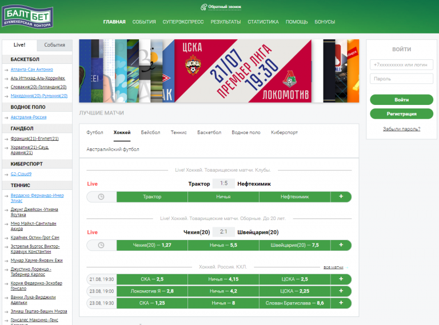Expand plus for СКА–Слован Братислава match
Viewport: 439px width, 325px height.
[x=341, y=303]
